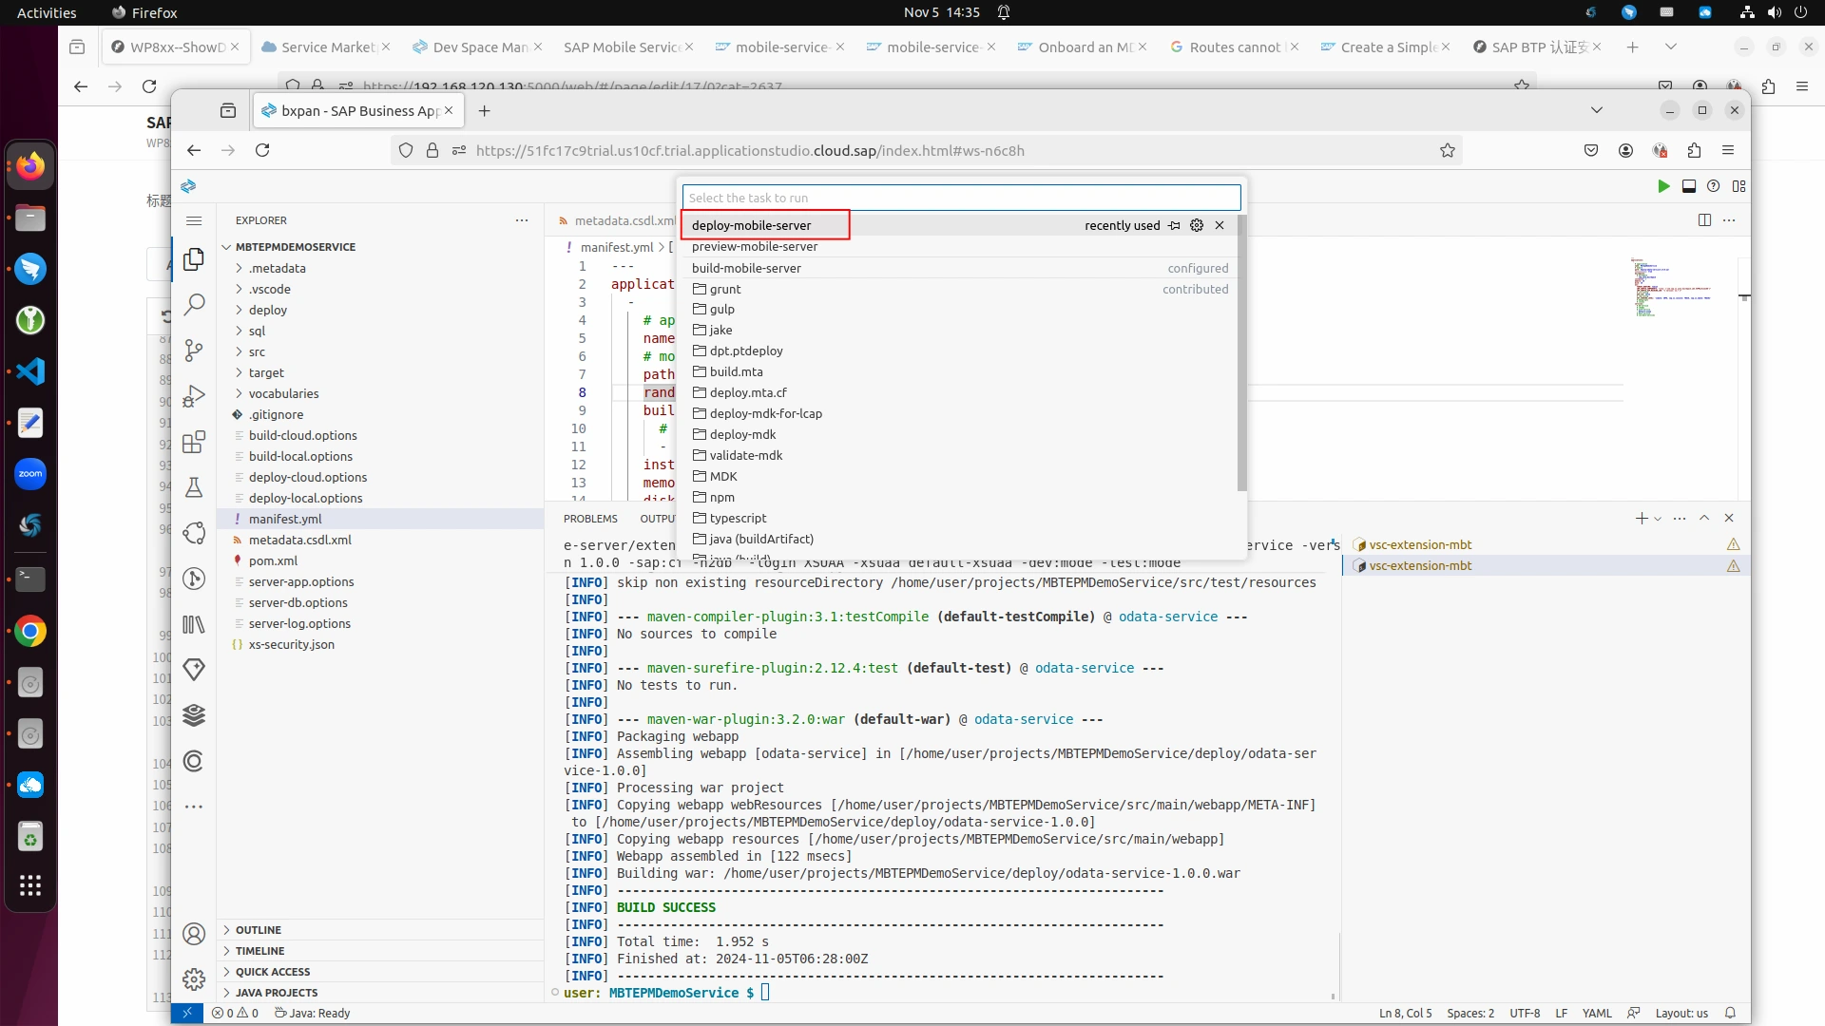This screenshot has height=1026, width=1825.
Task: Open the Explorer view in the activity bar
Action: click(194, 258)
